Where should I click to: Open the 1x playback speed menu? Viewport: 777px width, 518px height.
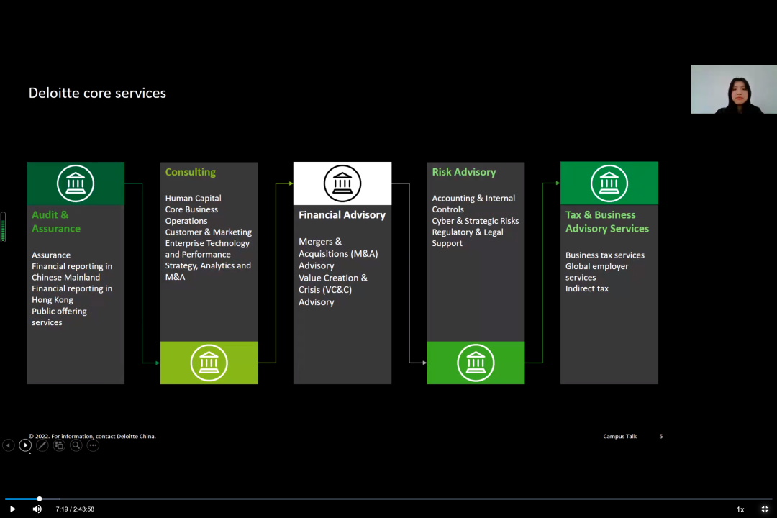pyautogui.click(x=740, y=509)
